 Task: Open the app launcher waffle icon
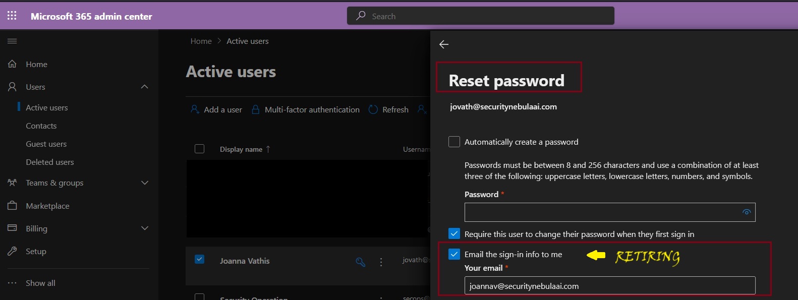[x=12, y=16]
